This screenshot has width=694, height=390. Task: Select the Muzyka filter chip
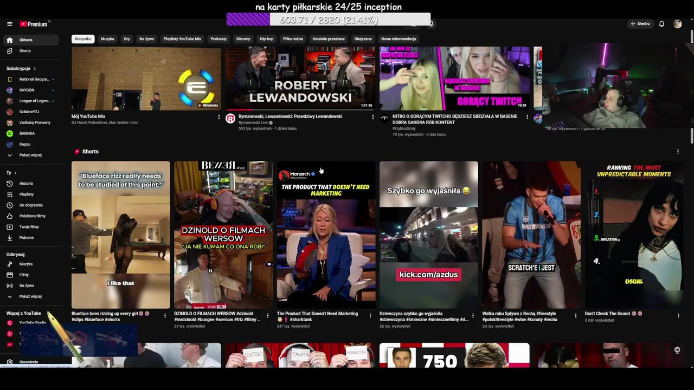(107, 39)
